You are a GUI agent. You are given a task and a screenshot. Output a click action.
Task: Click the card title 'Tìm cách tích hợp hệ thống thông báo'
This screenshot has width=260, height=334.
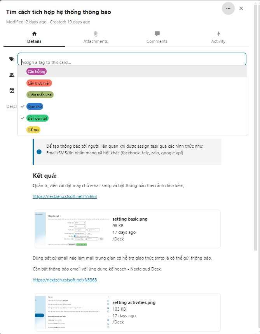[59, 12]
